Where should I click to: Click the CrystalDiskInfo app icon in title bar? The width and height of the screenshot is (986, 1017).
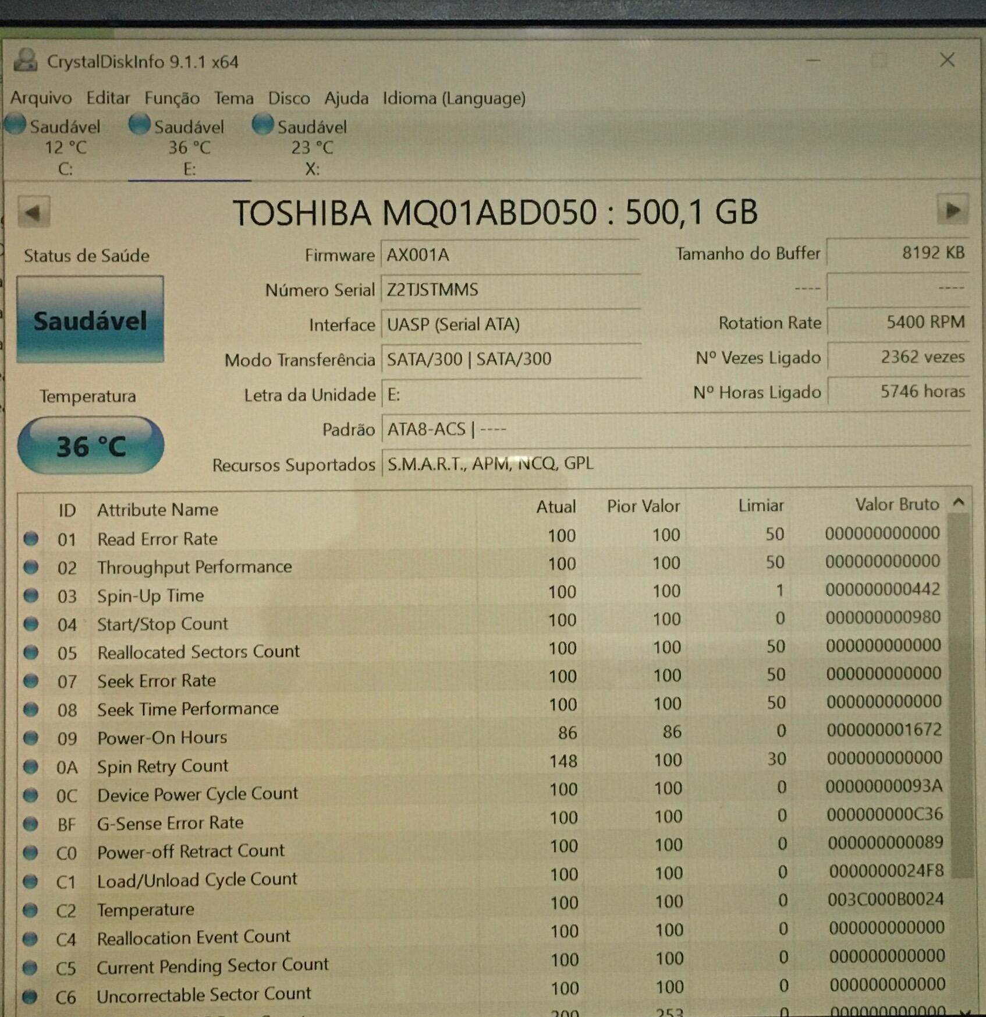26,61
